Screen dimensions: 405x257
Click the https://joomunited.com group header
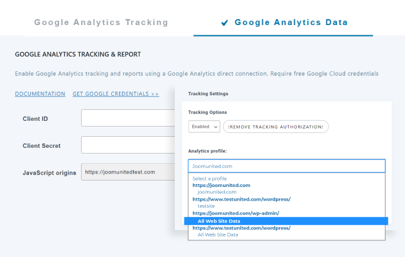coord(221,185)
